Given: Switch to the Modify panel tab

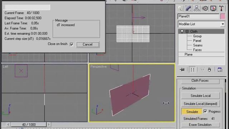Looking at the screenshot, I should [x=189, y=9].
